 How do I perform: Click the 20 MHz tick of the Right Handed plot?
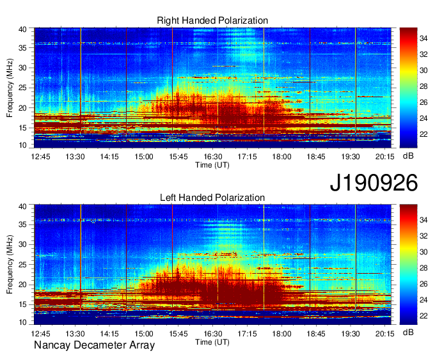[x=22, y=108]
